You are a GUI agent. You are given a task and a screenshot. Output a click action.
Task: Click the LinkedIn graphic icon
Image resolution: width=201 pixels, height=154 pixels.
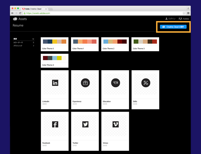tap(55, 83)
